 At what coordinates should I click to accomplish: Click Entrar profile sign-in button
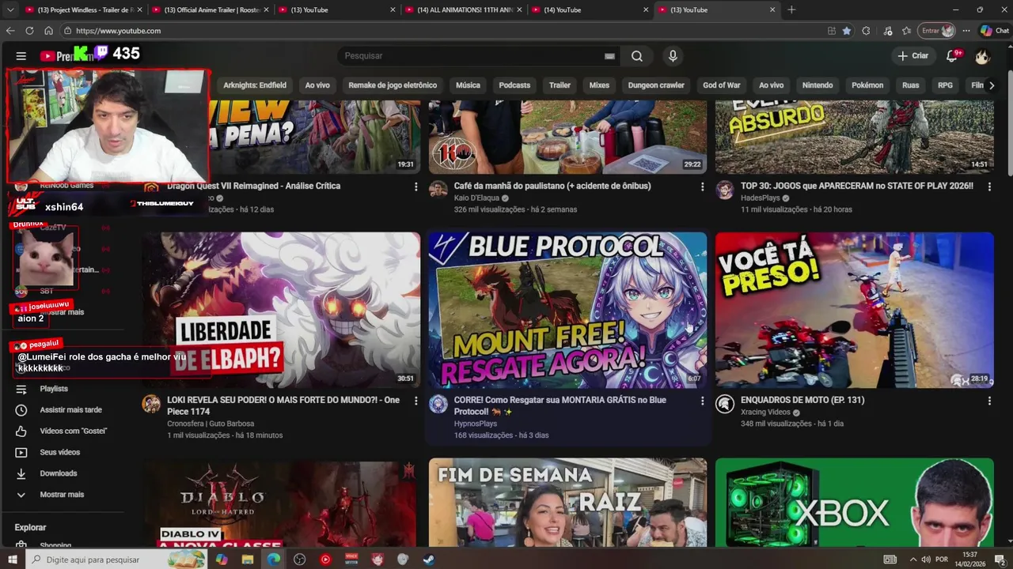pyautogui.click(x=937, y=31)
